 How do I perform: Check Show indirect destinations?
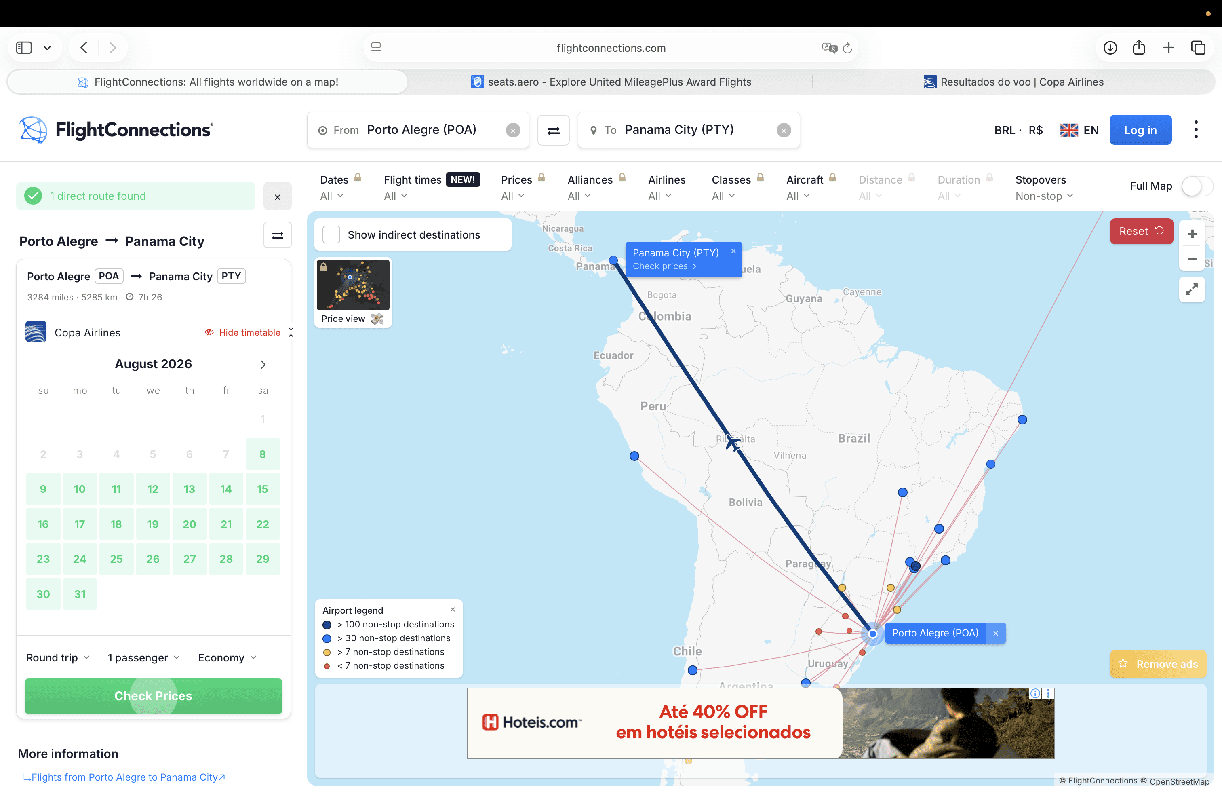pyautogui.click(x=331, y=235)
